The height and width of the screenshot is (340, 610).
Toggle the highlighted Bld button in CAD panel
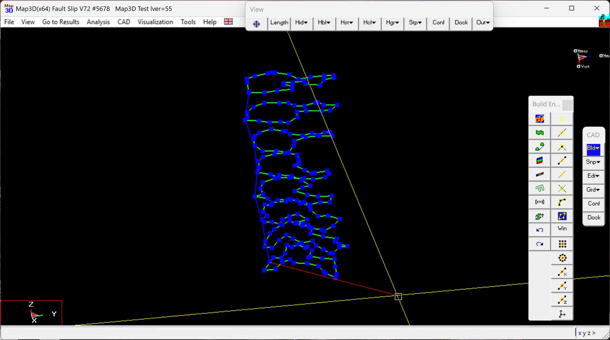coord(593,148)
